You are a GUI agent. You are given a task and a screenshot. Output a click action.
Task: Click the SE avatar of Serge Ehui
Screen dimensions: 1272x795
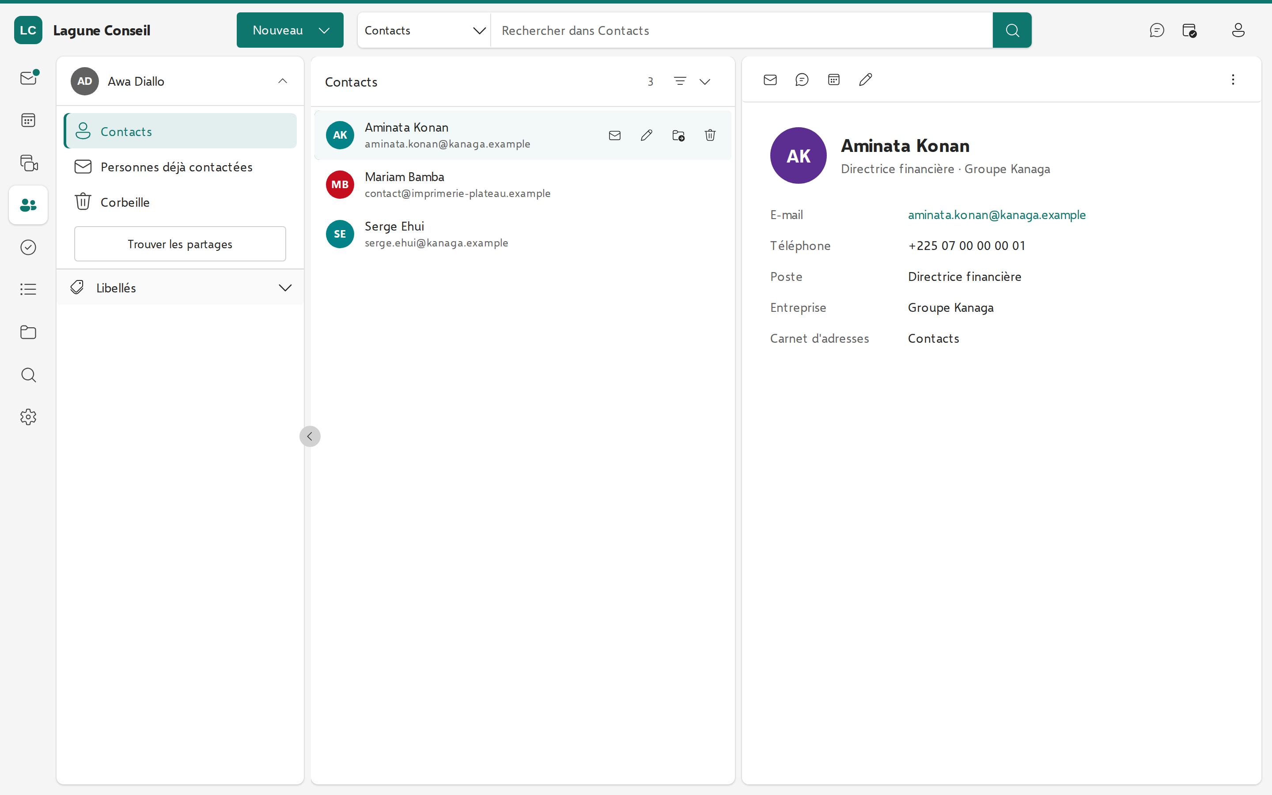click(x=340, y=234)
